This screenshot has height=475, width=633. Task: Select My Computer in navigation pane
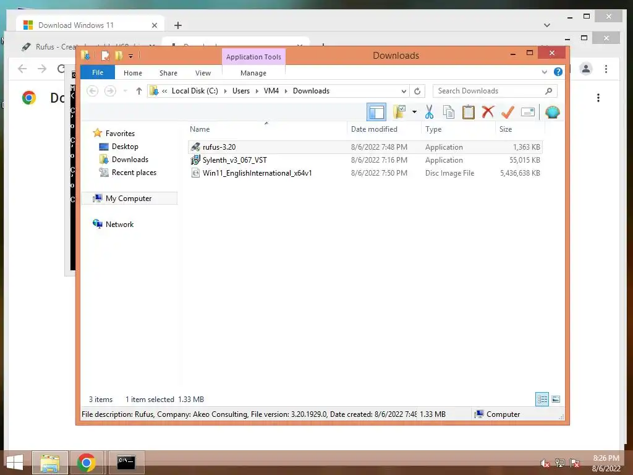[129, 199]
